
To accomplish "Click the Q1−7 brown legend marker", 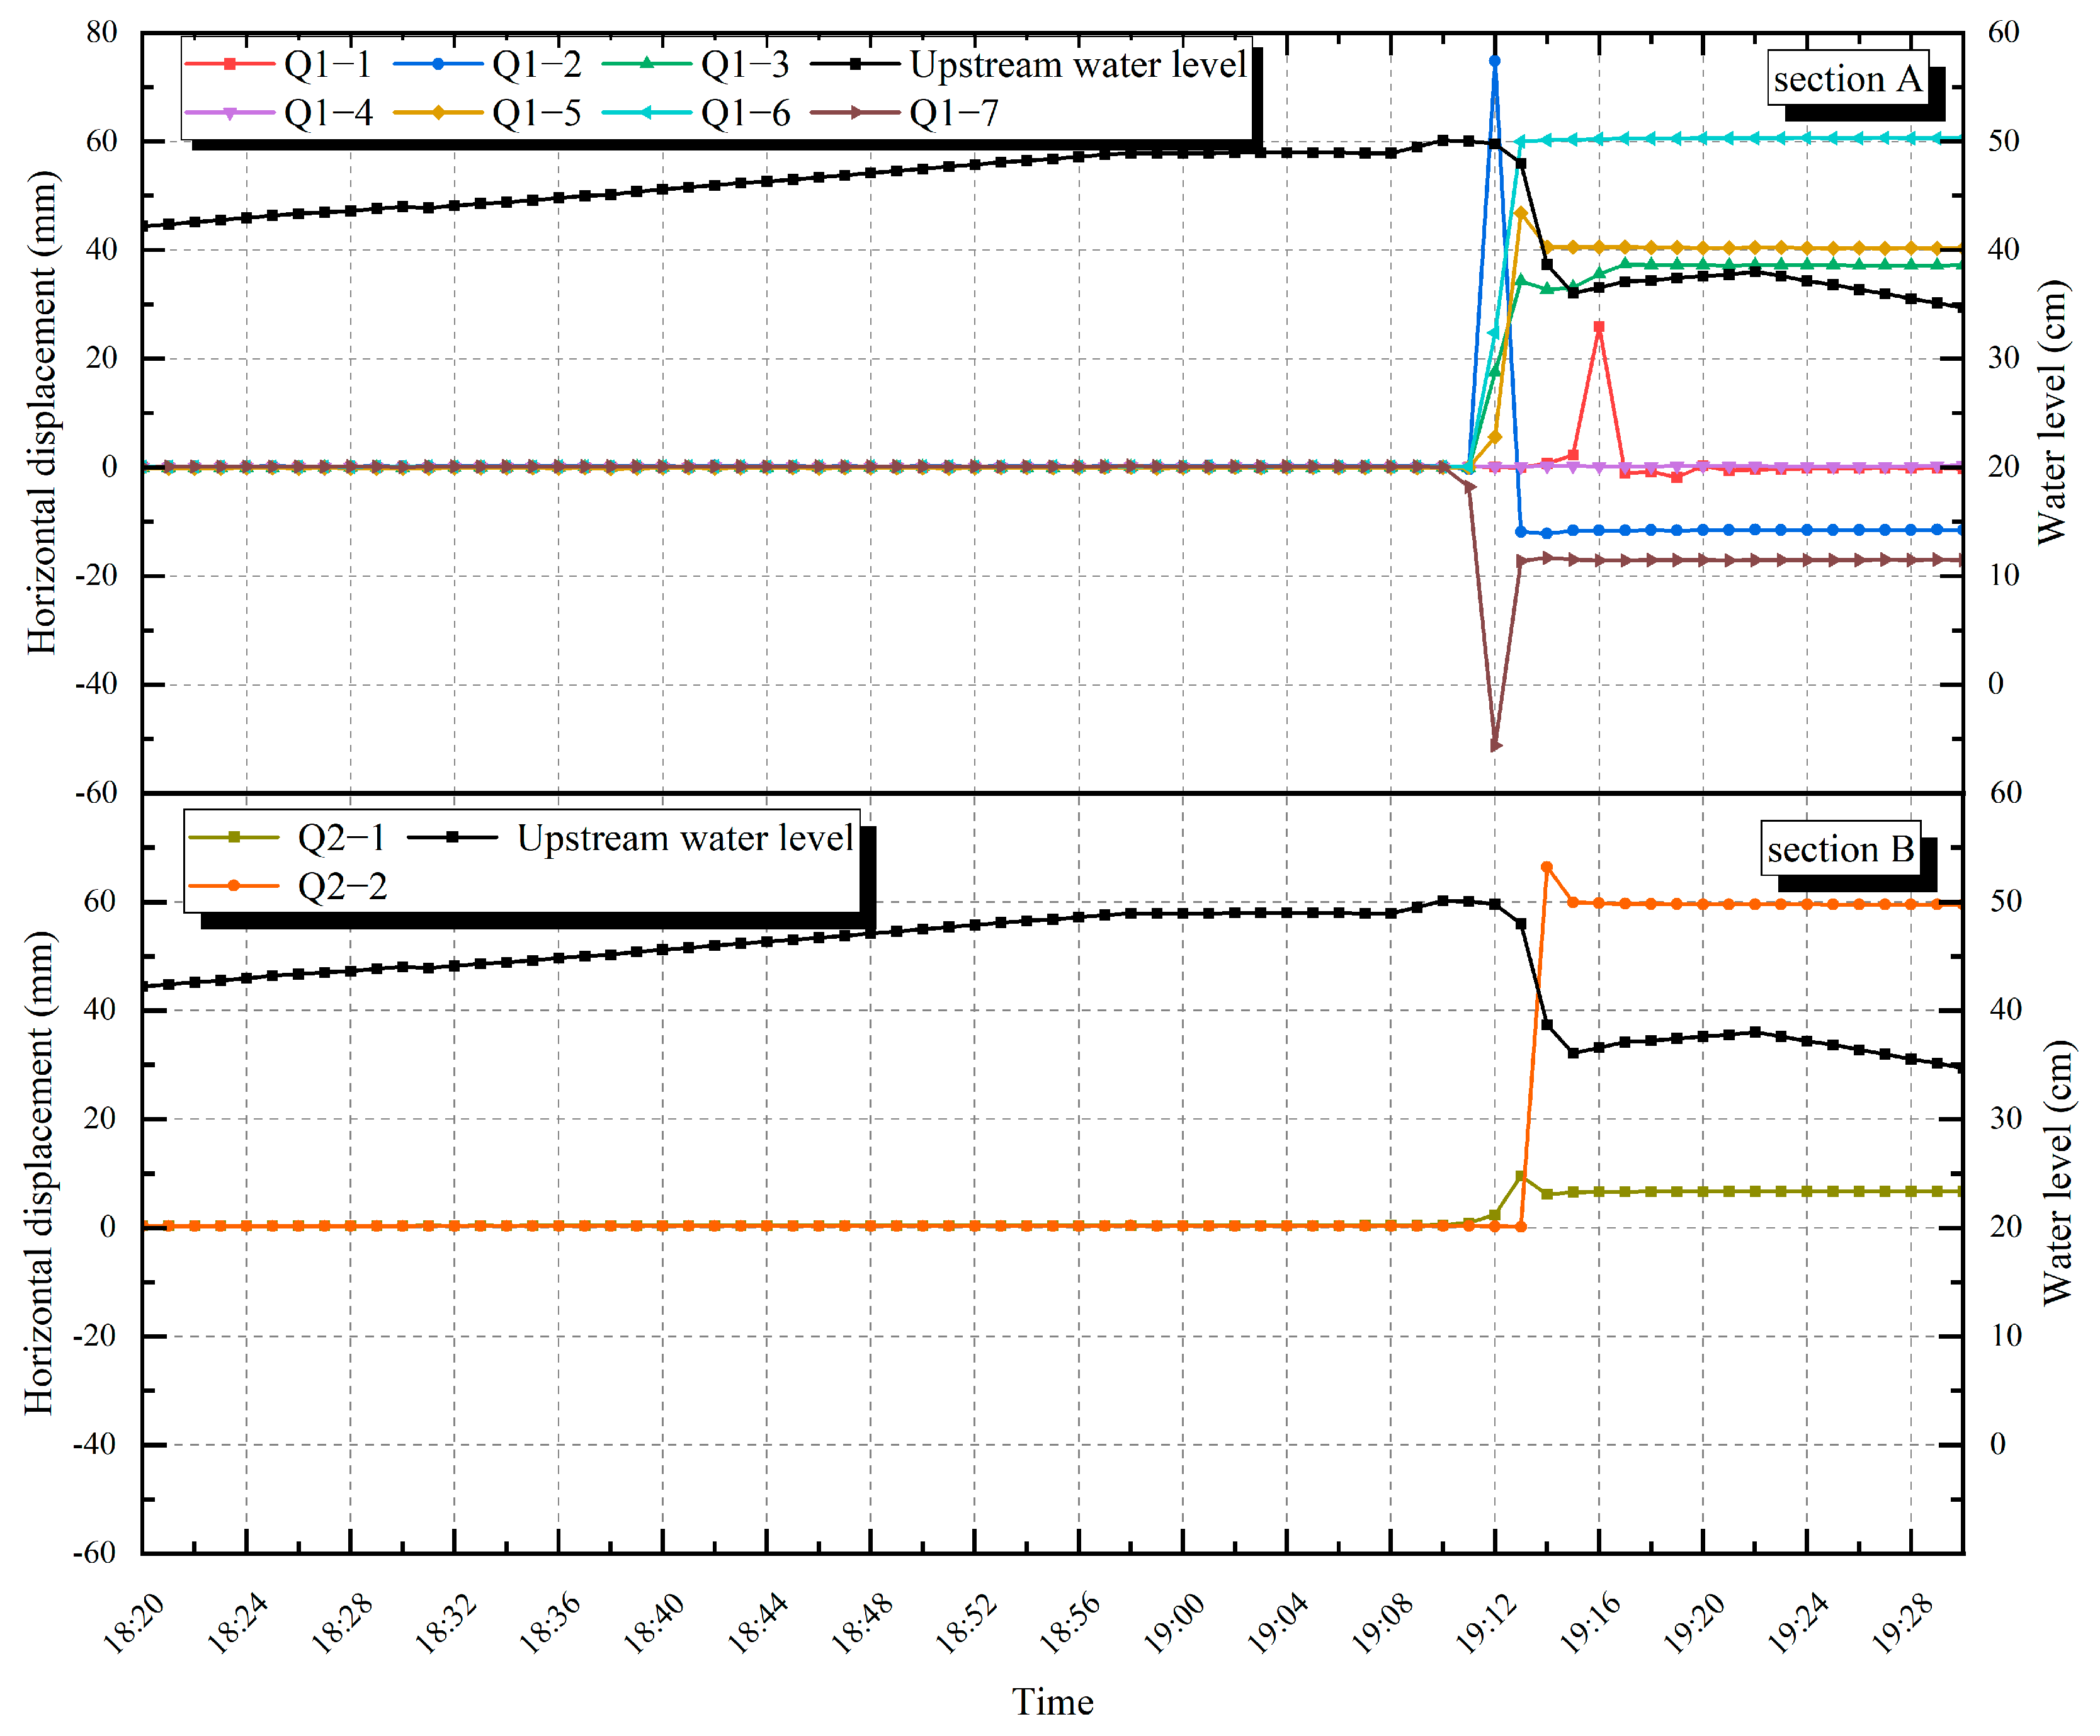I will point(855,113).
